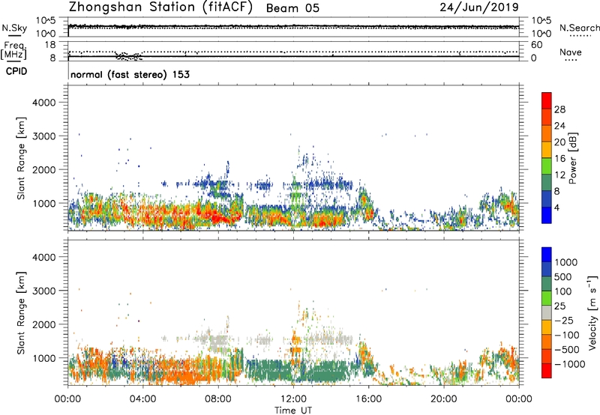Click the 12:00 time tick label
The image size is (600, 415).
[293, 399]
